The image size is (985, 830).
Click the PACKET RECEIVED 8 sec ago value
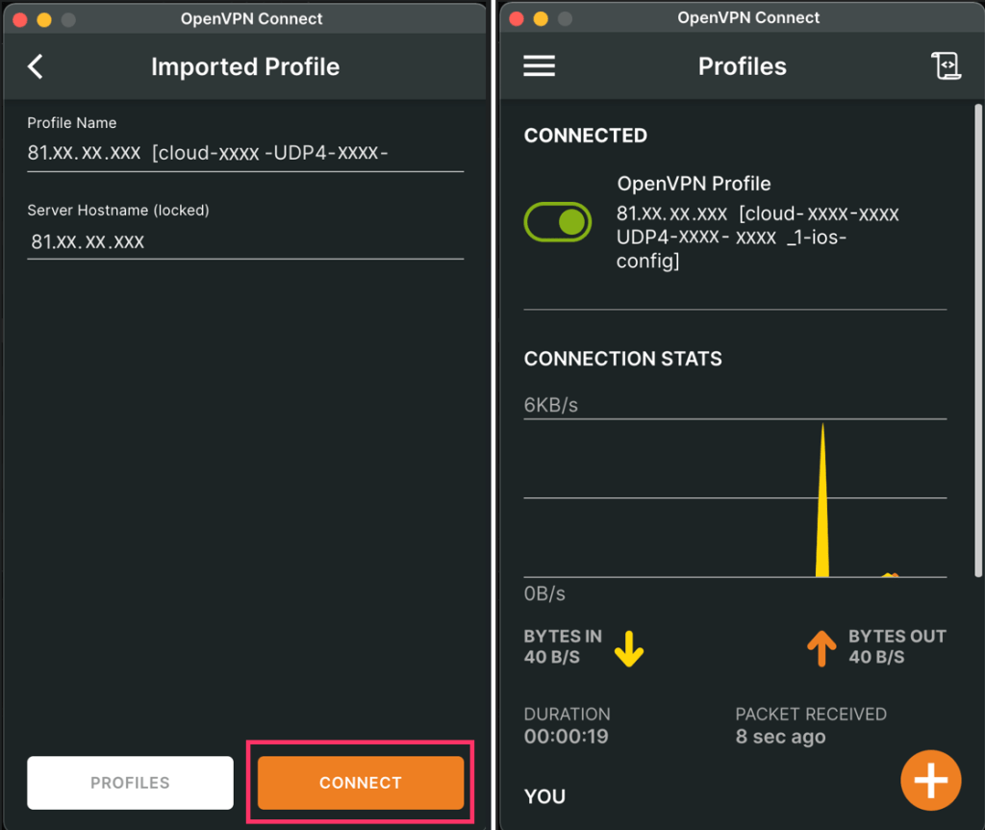click(780, 737)
